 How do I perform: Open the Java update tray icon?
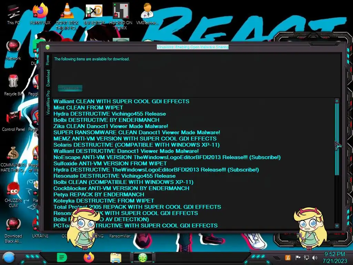(288, 257)
